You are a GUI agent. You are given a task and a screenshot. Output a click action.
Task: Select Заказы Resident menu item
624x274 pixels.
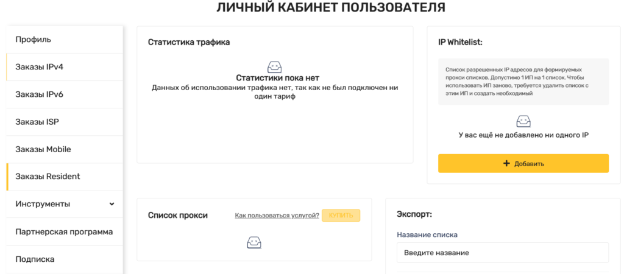pyautogui.click(x=65, y=177)
